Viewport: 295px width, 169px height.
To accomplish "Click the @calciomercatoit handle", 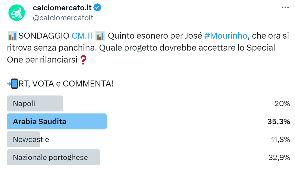I will point(63,18).
